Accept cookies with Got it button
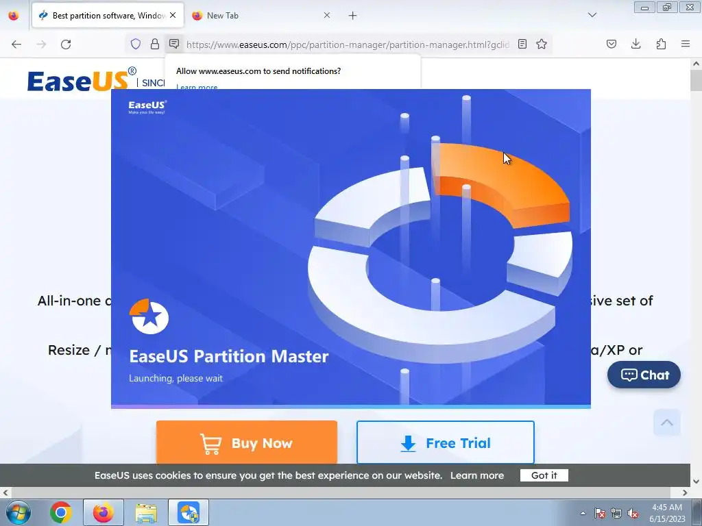The image size is (702, 526). click(544, 475)
